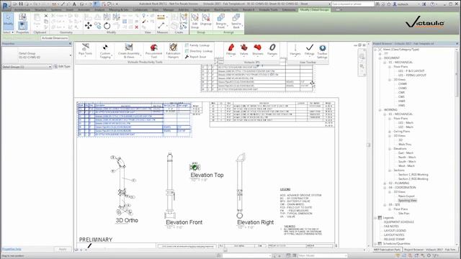This screenshot has width=461, height=259.
Task: Click Bring to Front
Action: coord(221,21)
